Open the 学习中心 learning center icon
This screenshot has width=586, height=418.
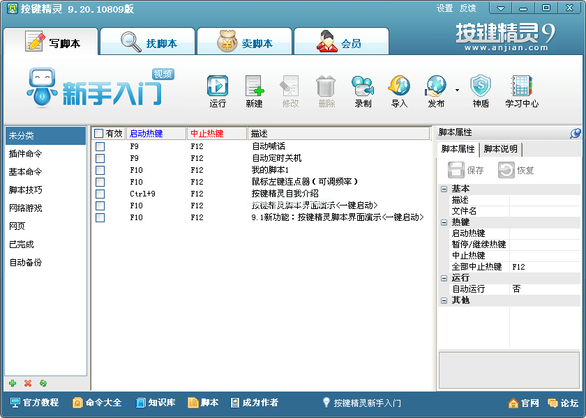[521, 87]
